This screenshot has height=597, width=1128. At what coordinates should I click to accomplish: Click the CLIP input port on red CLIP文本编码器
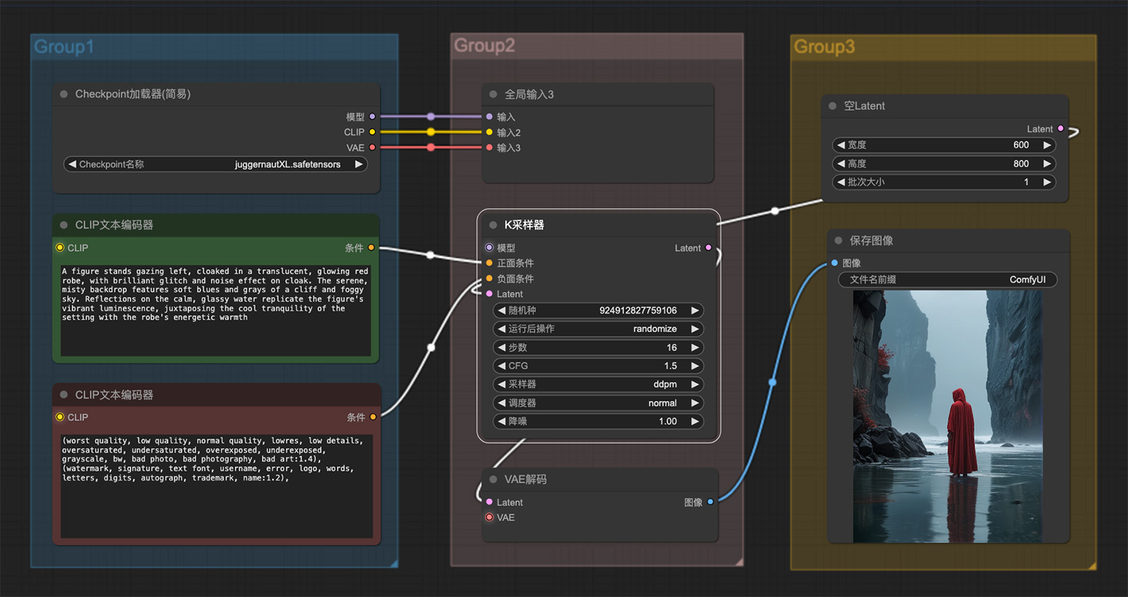pos(59,417)
